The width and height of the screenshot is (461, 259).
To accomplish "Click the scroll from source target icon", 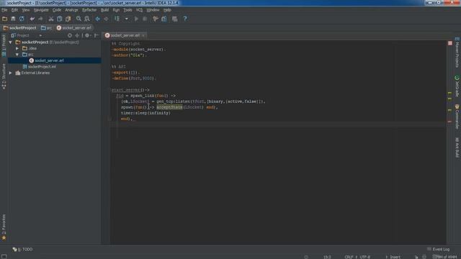I will coord(70,35).
